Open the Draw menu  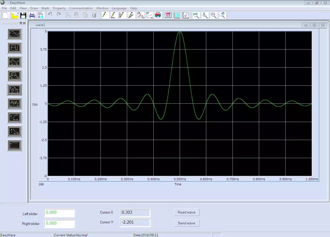34,8
